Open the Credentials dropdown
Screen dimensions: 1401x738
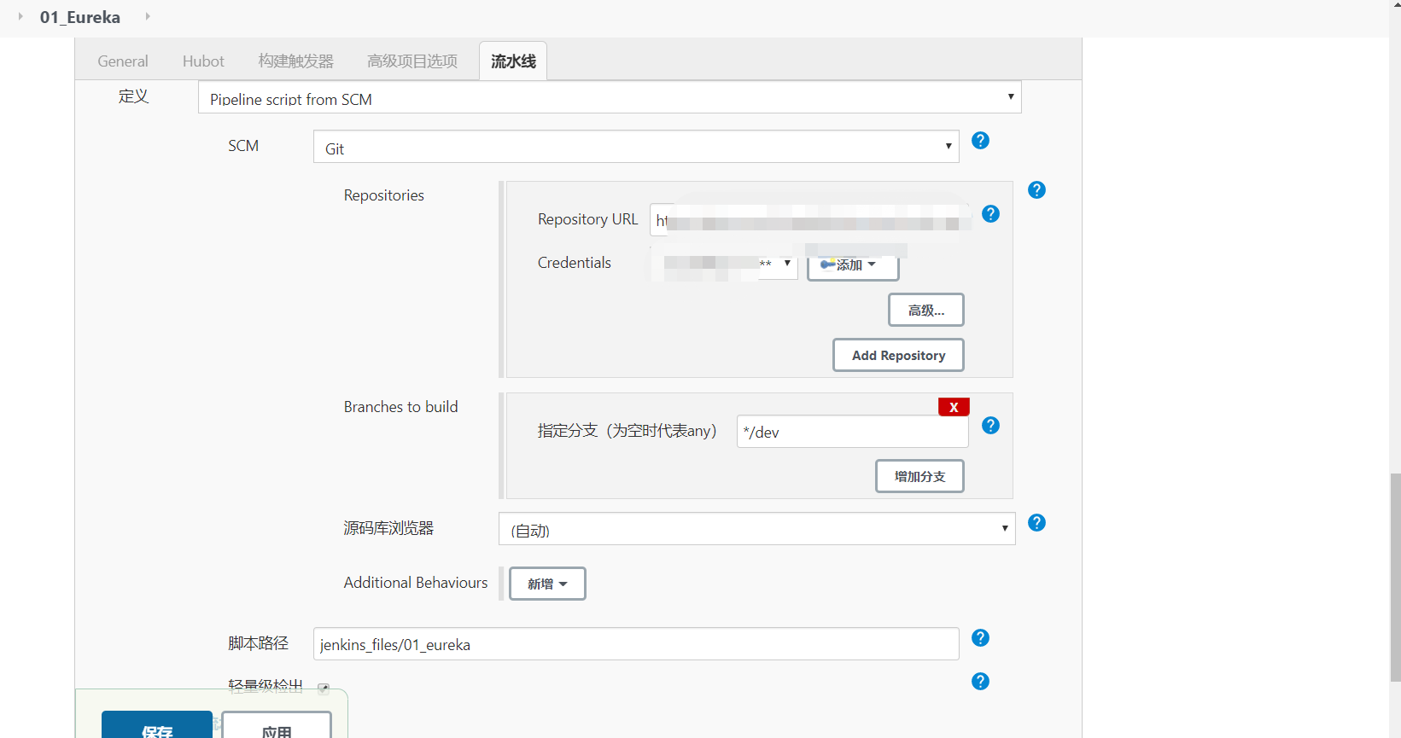click(724, 263)
